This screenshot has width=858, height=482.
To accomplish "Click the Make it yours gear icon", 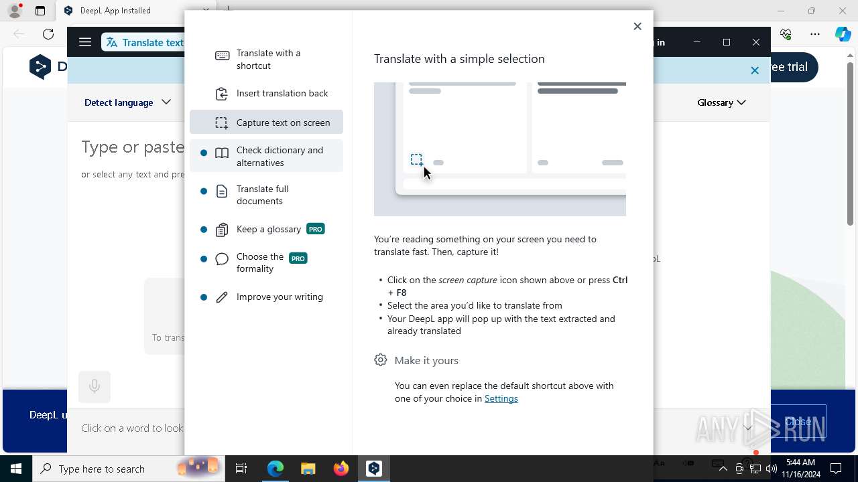I will [381, 360].
